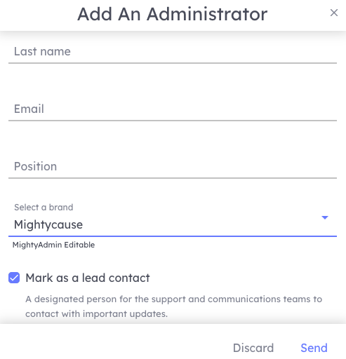Click the 'Email' placeholder text

coord(29,109)
